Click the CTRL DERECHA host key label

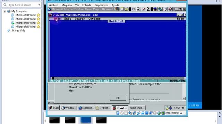(173, 113)
